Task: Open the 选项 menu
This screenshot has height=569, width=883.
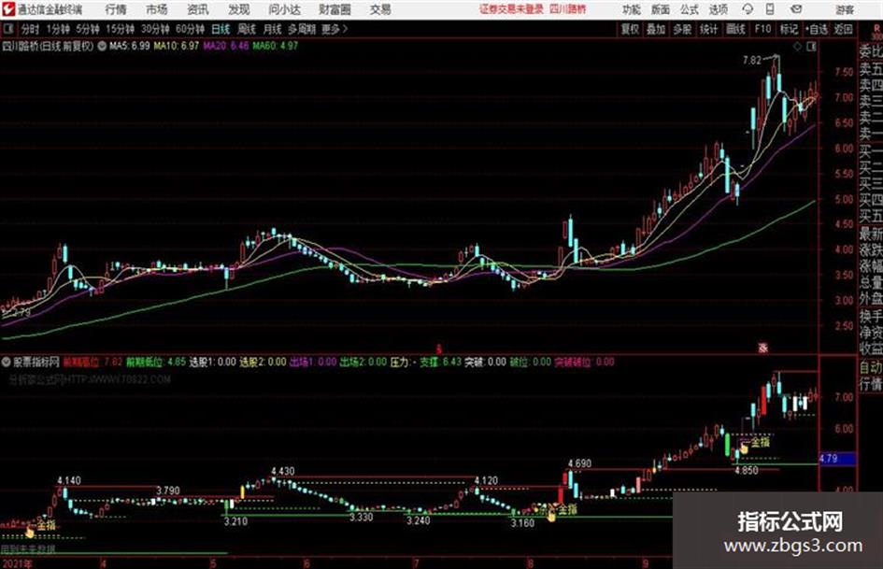Action: [718, 9]
